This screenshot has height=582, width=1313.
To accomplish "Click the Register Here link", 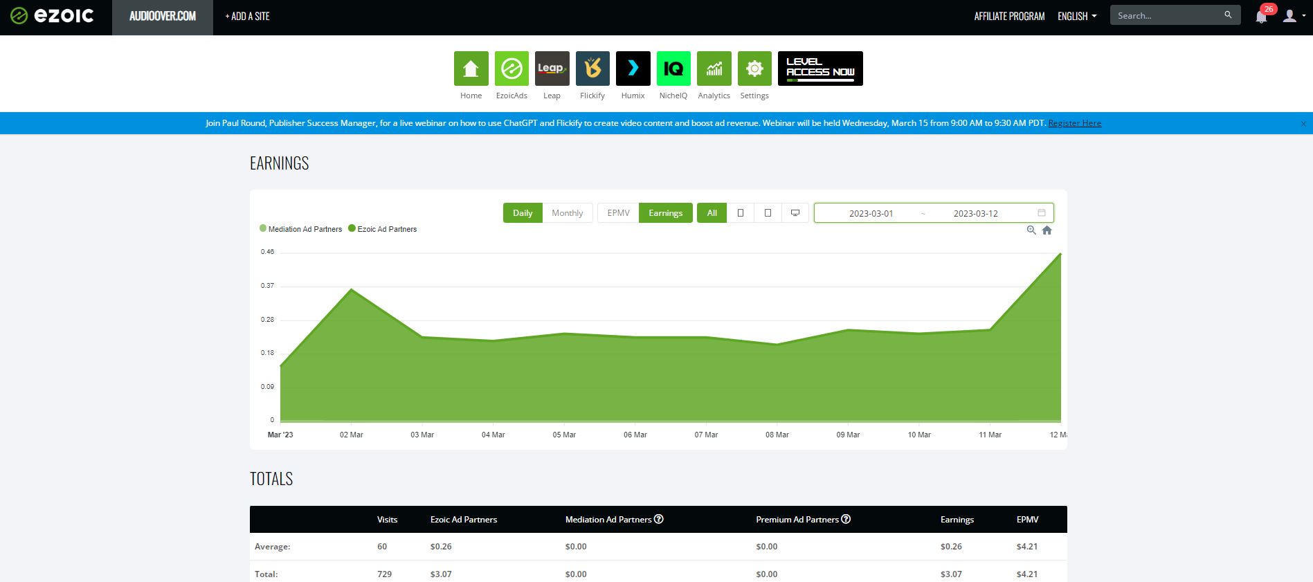I will tap(1075, 123).
